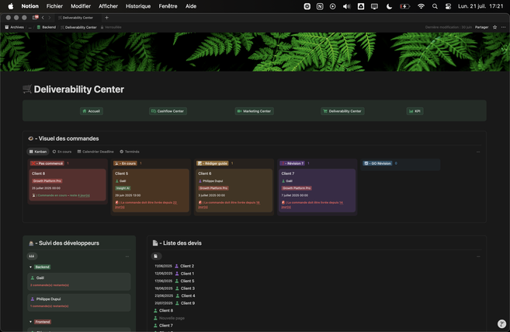Collapse the Frontend group toggle

(30, 321)
